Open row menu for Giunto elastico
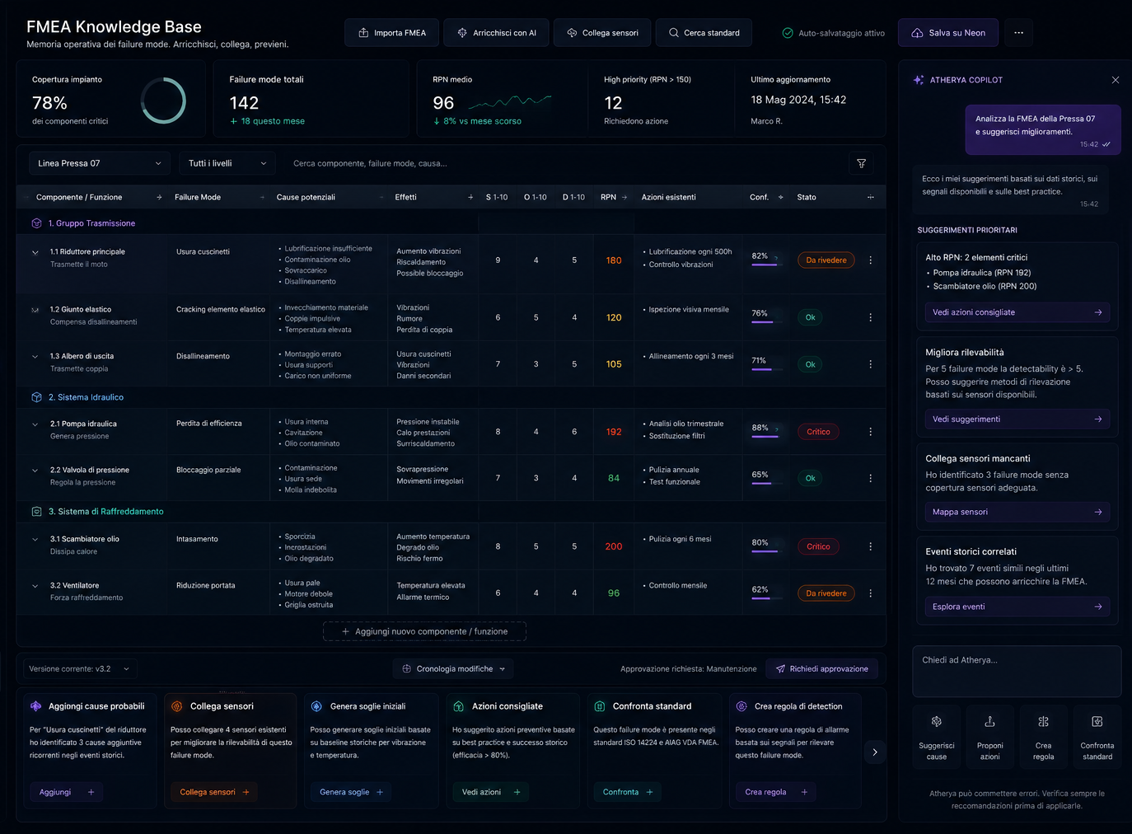This screenshot has width=1132, height=834. tap(870, 317)
